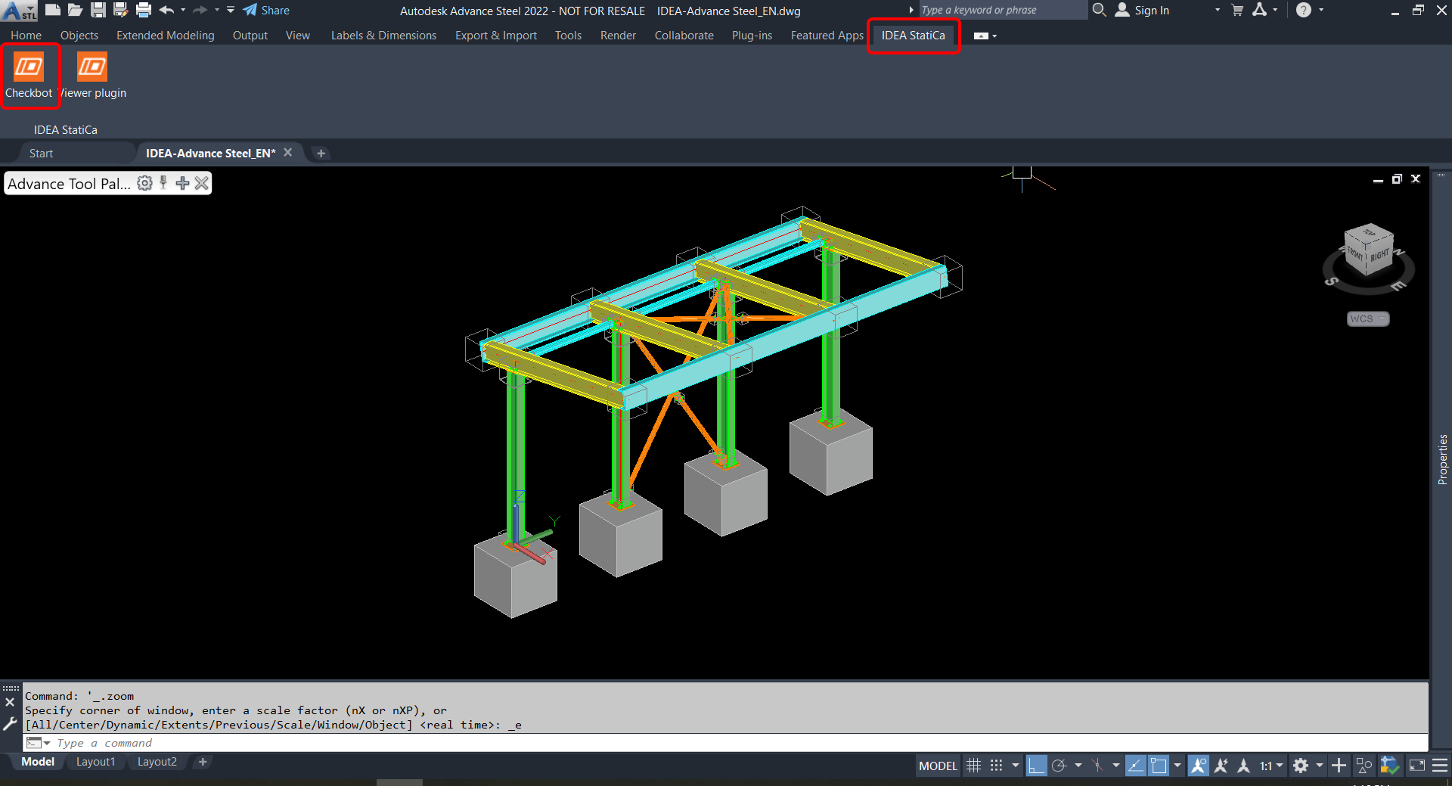Screen dimensions: 1452x786
Task: Open the Export & Import ribbon tab
Action: (x=495, y=35)
